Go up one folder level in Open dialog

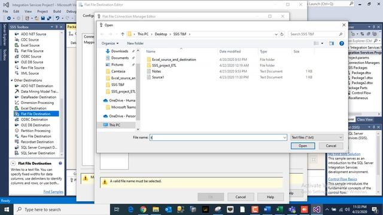(x=123, y=34)
